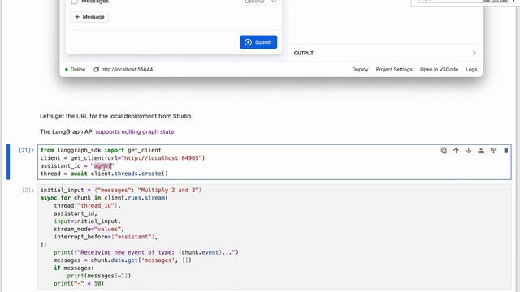Expand the OUTPUT panel chevron

click(474, 53)
